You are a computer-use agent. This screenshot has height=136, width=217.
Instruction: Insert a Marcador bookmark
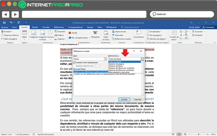pos(118,35)
